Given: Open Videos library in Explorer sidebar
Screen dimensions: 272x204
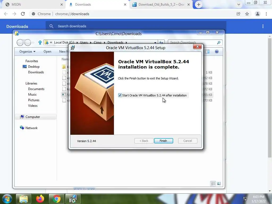Looking at the screenshot, I should pyautogui.click(x=33, y=105).
